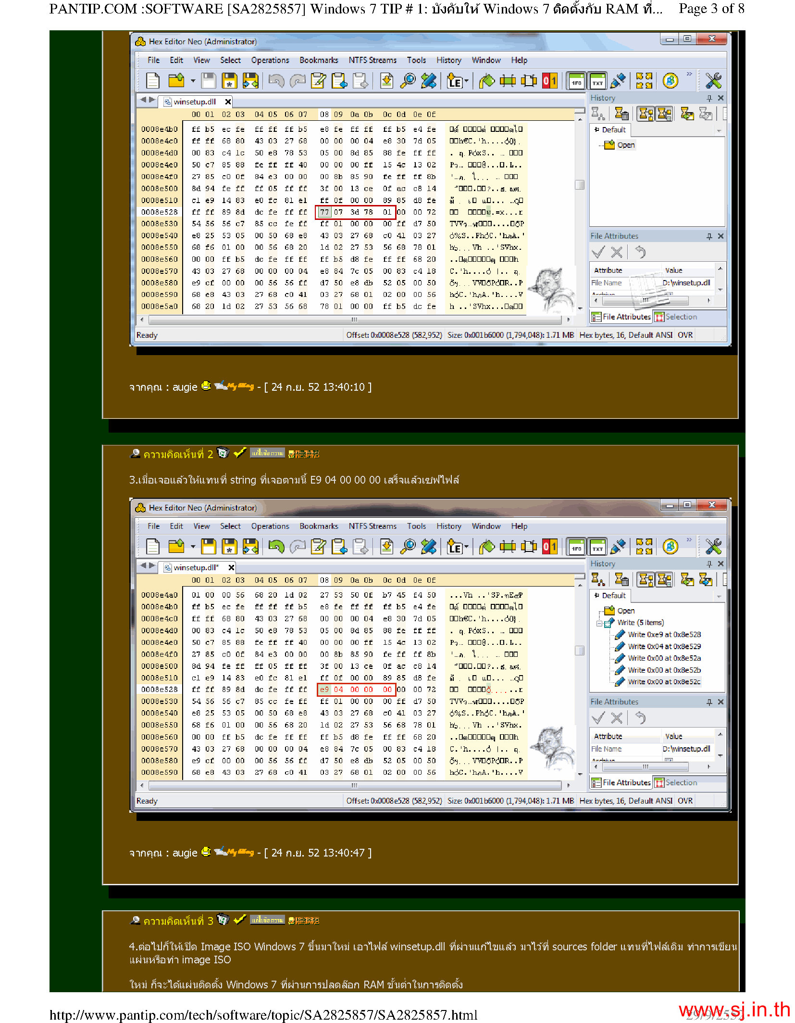The width and height of the screenshot is (795, 1023).
Task: Open NTFS Streams menu in upper Hex Editor window
Action: click(373, 60)
